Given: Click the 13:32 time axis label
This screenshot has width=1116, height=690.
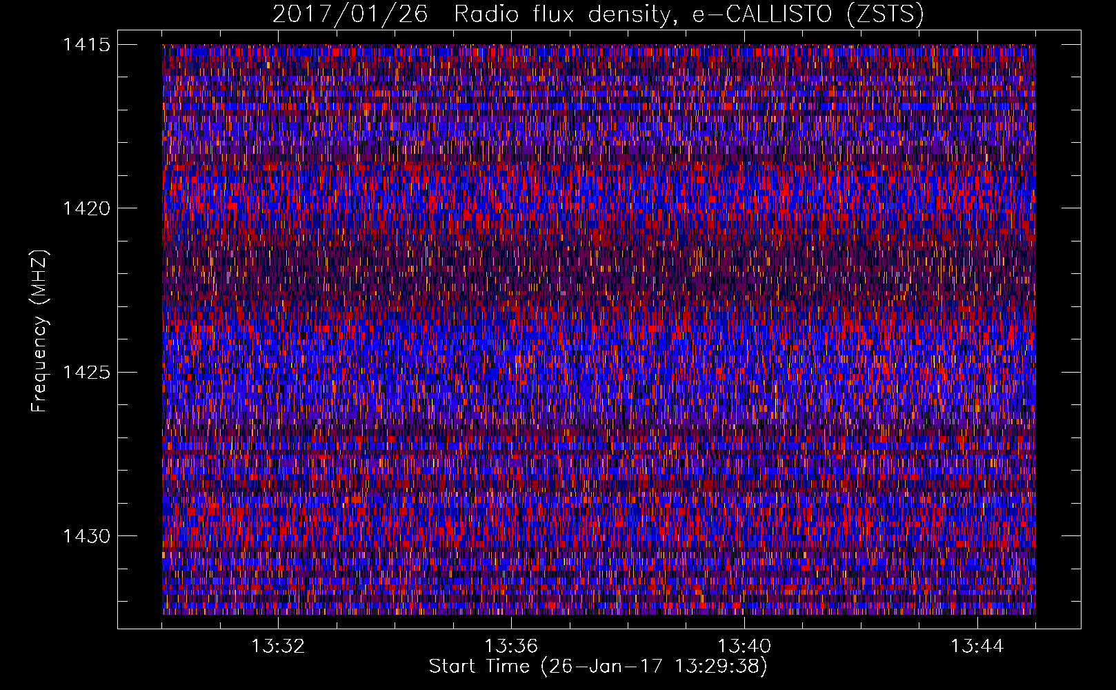Looking at the screenshot, I should [x=278, y=647].
